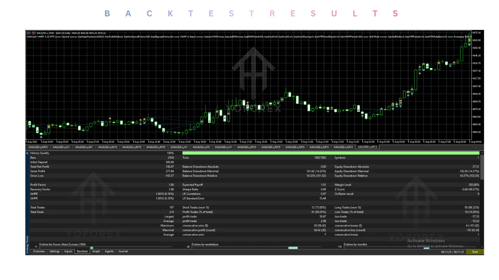Open the Agents tab
Viewport: 499px width, 280px height.
109,252
